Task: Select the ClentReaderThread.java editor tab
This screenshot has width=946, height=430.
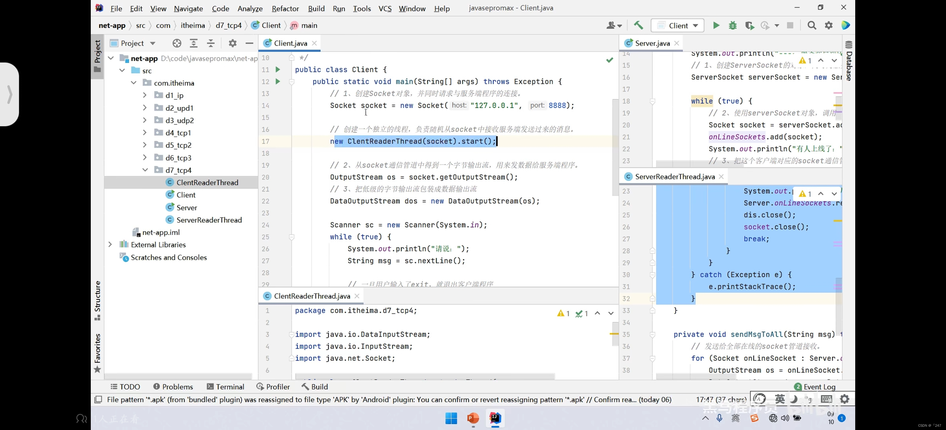Action: point(312,296)
